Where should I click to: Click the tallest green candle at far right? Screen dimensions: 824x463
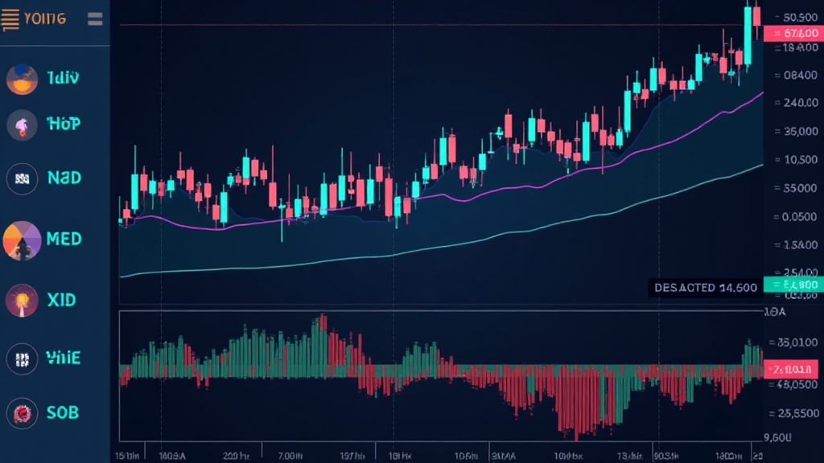click(748, 36)
